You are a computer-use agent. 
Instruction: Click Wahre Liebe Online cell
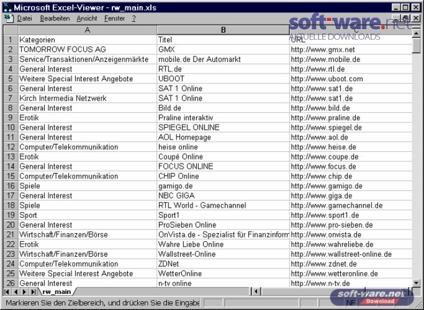tap(223, 244)
